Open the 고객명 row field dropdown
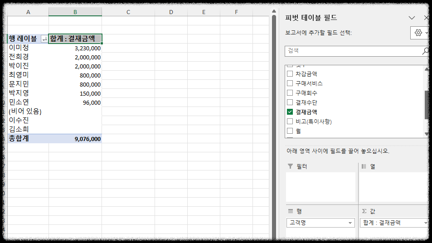 point(350,223)
